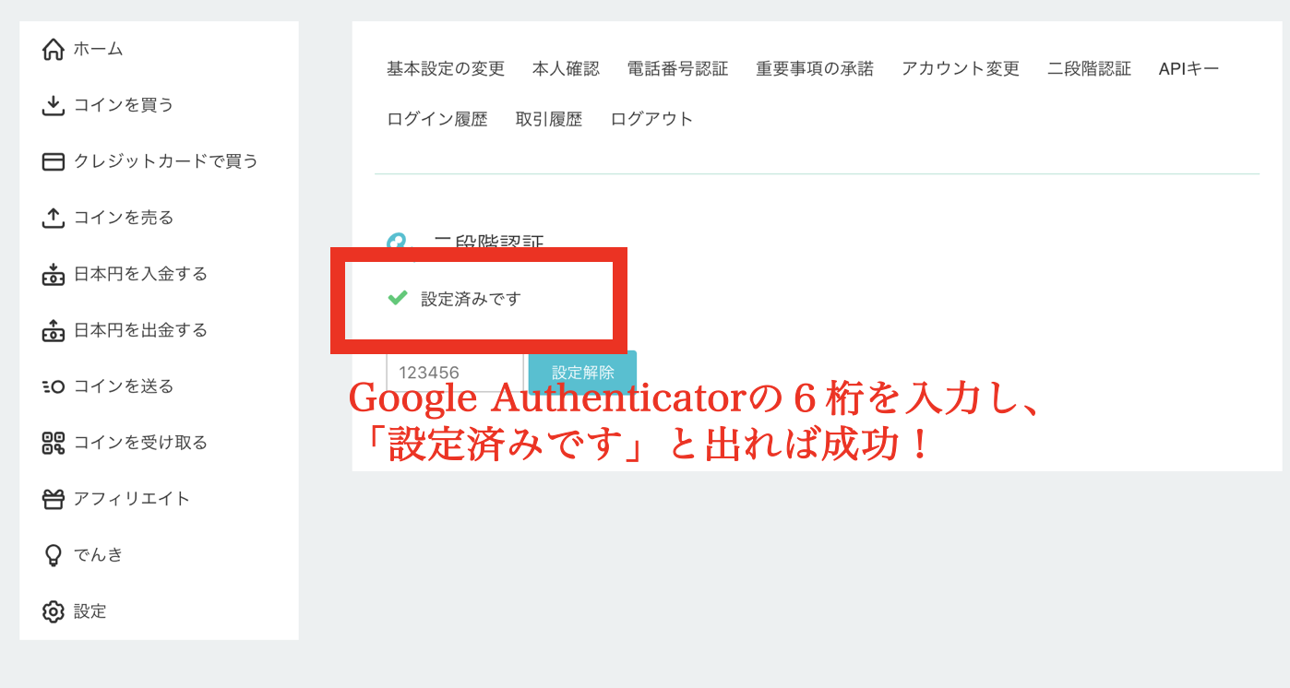Switch to the 基本設定の変更 tab
The width and height of the screenshot is (1290, 688).
click(x=446, y=69)
